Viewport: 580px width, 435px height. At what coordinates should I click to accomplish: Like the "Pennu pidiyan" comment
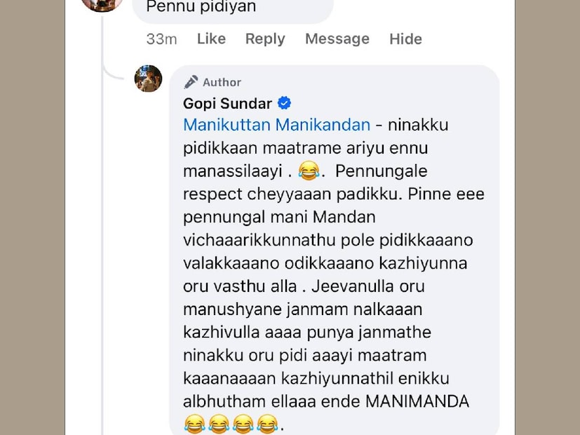coord(211,39)
